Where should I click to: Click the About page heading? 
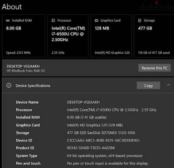click(x=12, y=7)
